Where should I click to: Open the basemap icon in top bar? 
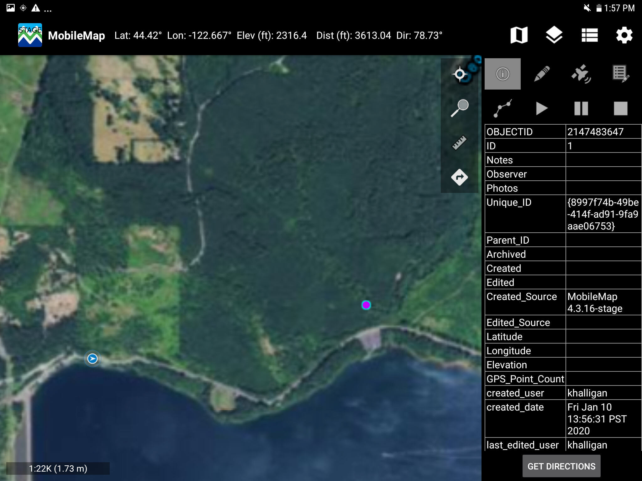519,35
